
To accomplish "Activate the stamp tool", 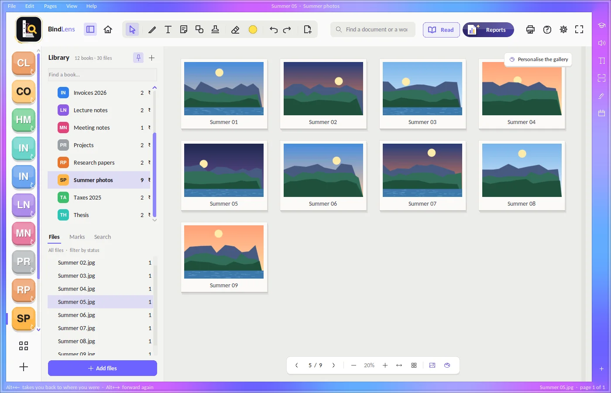I will 215,30.
